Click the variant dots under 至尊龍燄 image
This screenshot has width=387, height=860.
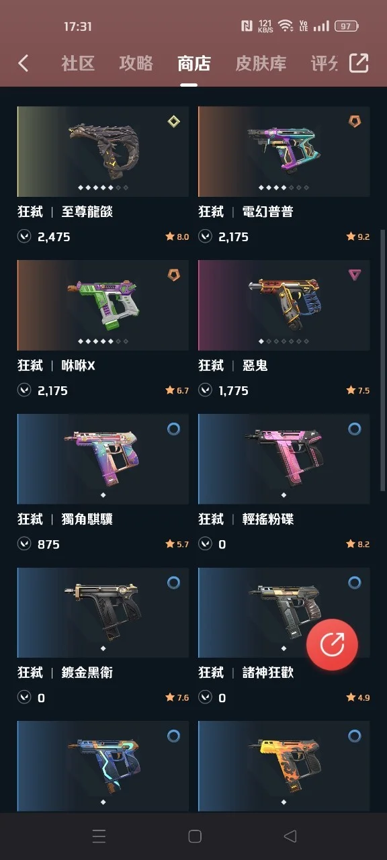coord(103,187)
